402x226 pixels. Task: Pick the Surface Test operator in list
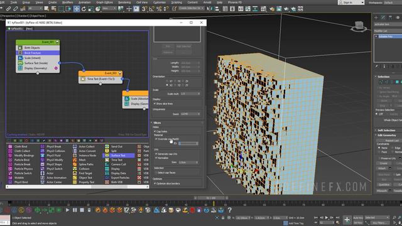[118, 155]
